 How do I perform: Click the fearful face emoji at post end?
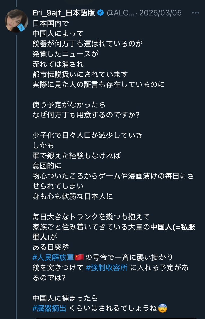point(162,308)
